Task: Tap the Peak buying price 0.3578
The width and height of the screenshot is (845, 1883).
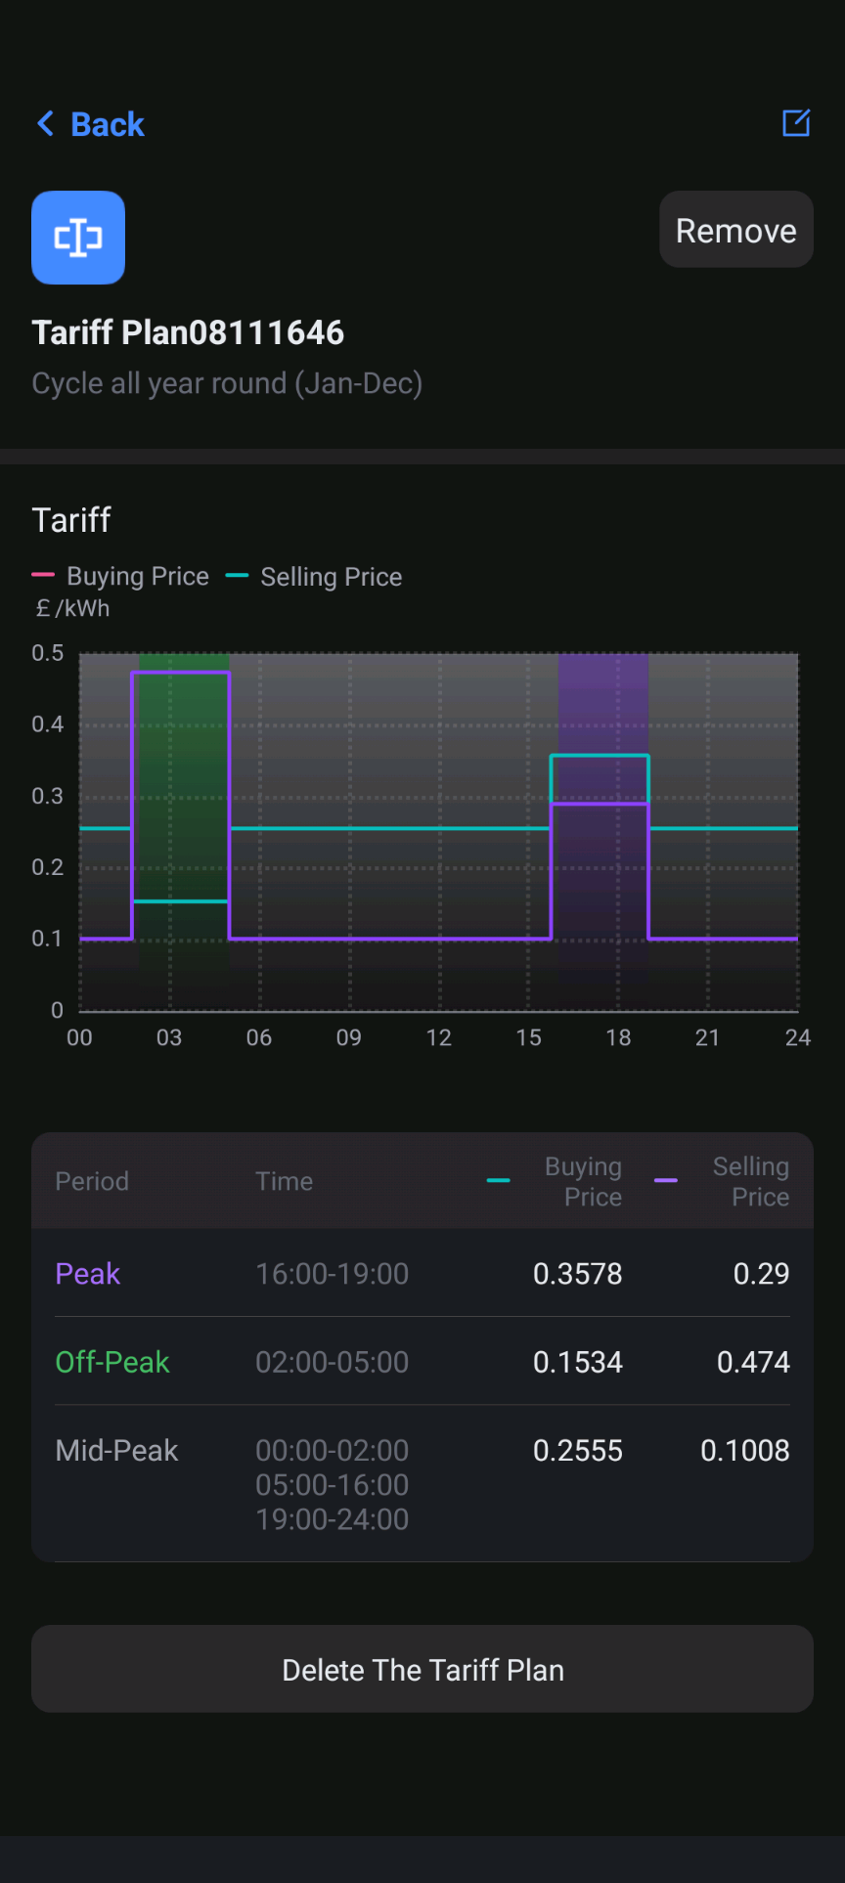Action: click(578, 1274)
